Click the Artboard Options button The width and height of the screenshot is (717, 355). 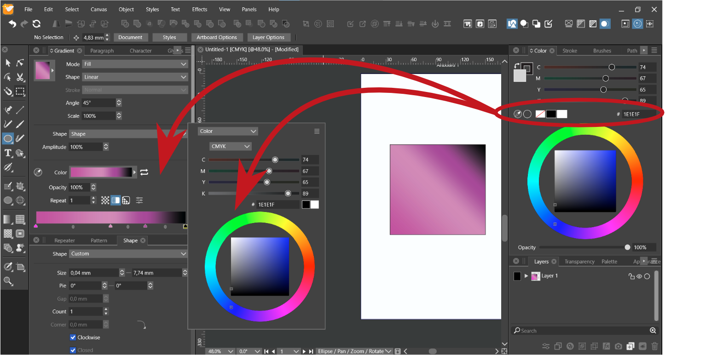[216, 37]
